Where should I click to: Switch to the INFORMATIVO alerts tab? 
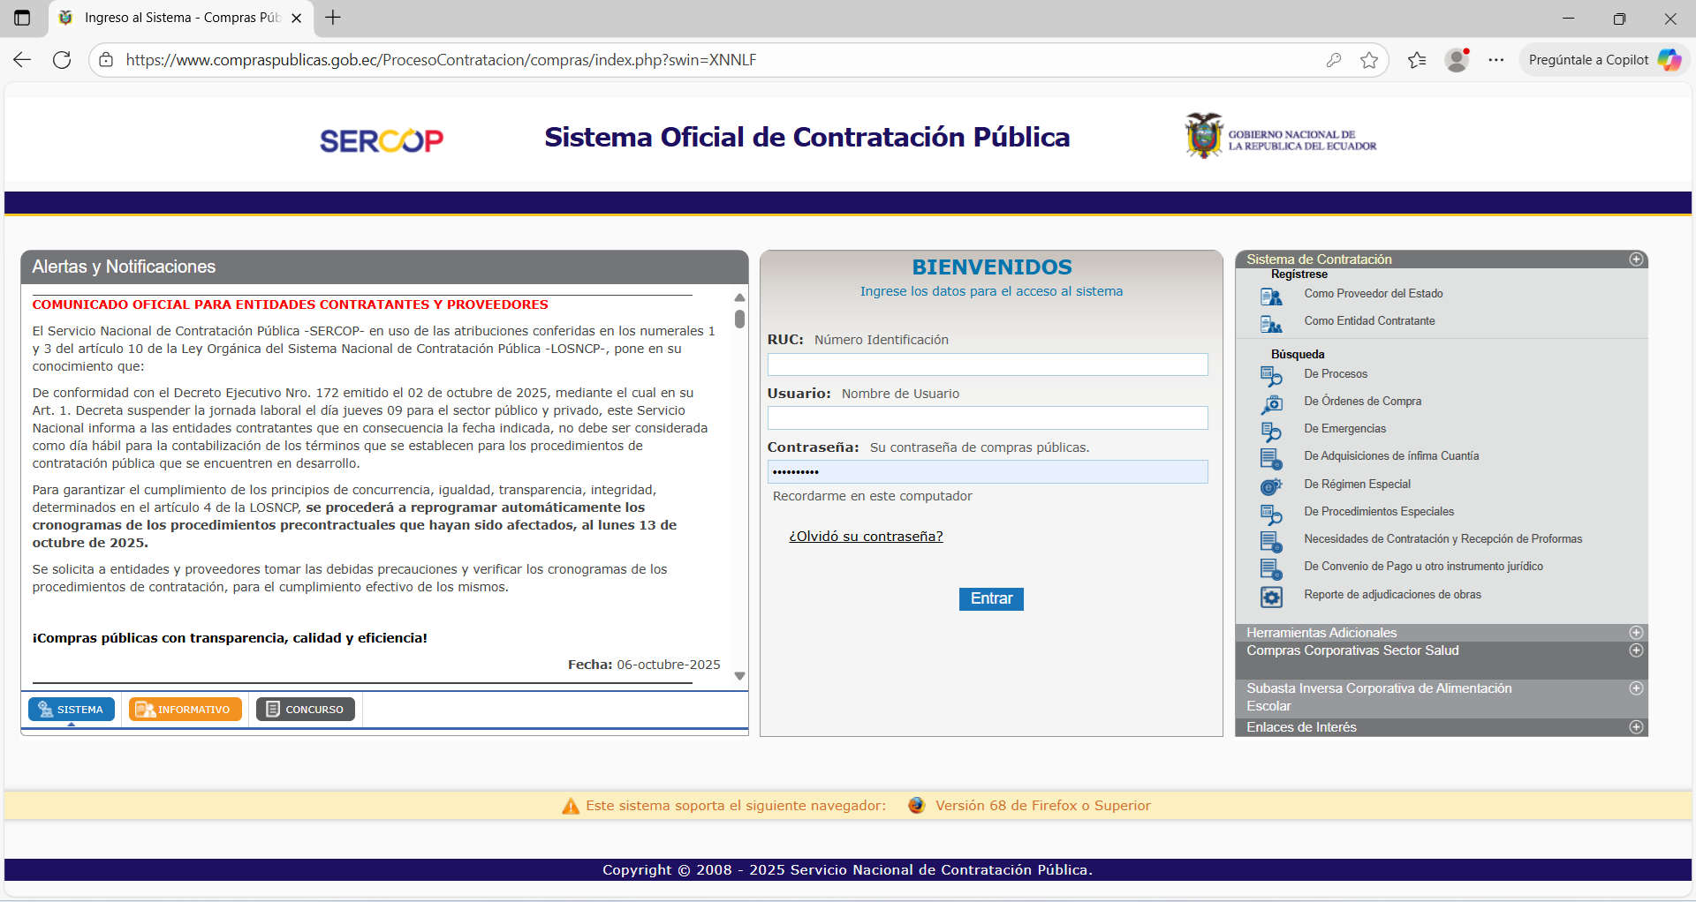[x=185, y=710]
